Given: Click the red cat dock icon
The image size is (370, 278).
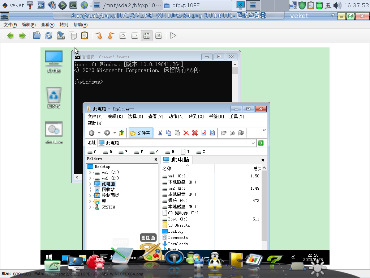Looking at the screenshot, I should 96,263.
